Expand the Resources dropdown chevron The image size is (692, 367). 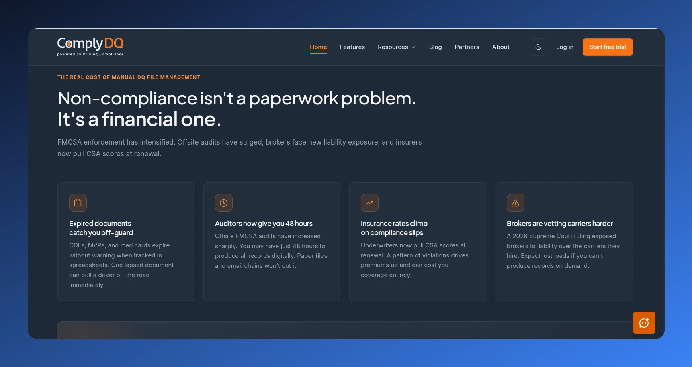tap(413, 47)
